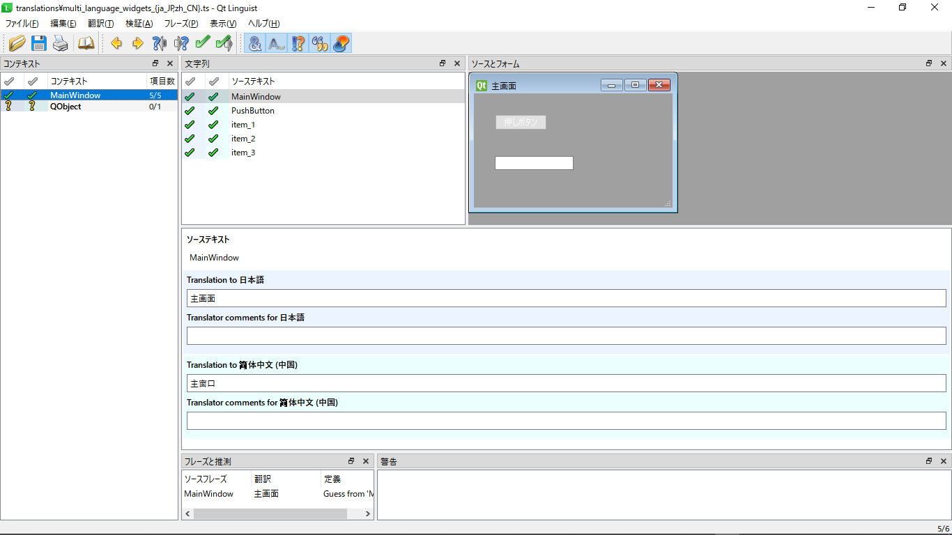Float the コンテキスト panel
The image size is (952, 535).
155,63
